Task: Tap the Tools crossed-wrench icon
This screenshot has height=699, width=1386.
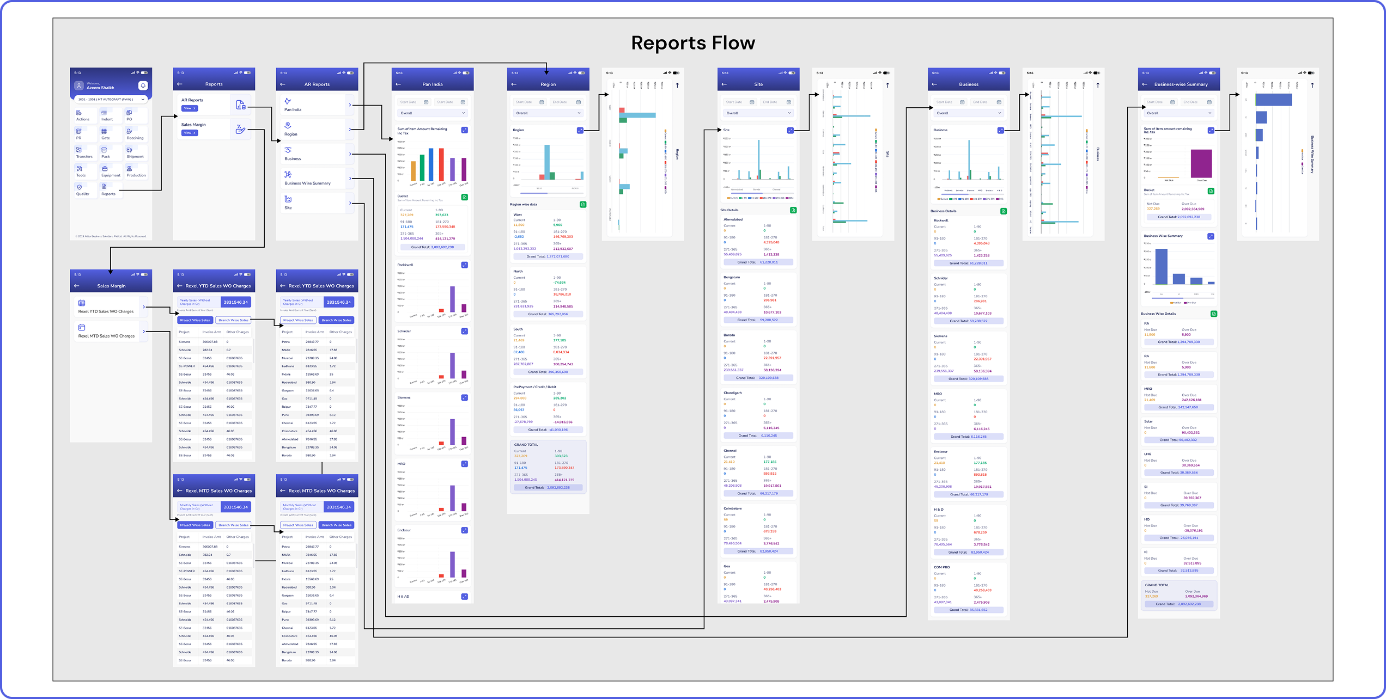Action: (80, 168)
